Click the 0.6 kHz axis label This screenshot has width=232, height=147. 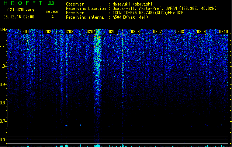pyautogui.click(x=3, y=140)
